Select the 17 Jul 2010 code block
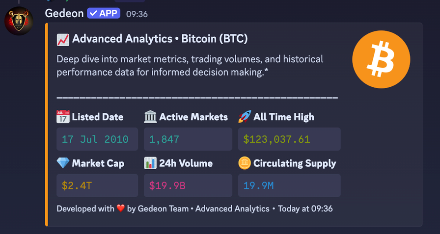The image size is (440, 234). 97,139
